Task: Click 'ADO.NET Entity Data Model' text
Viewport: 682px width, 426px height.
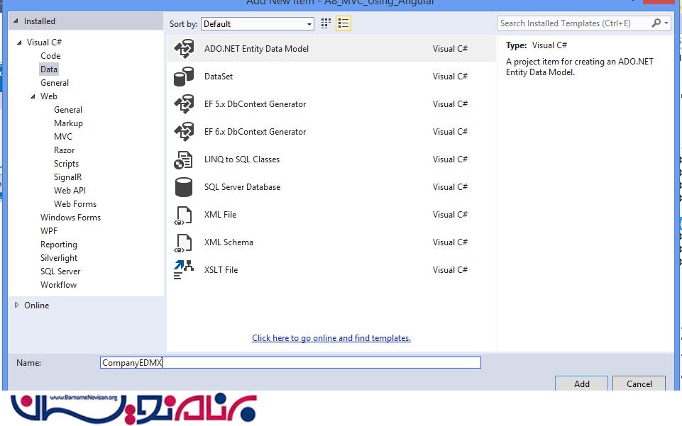Action: tap(257, 49)
